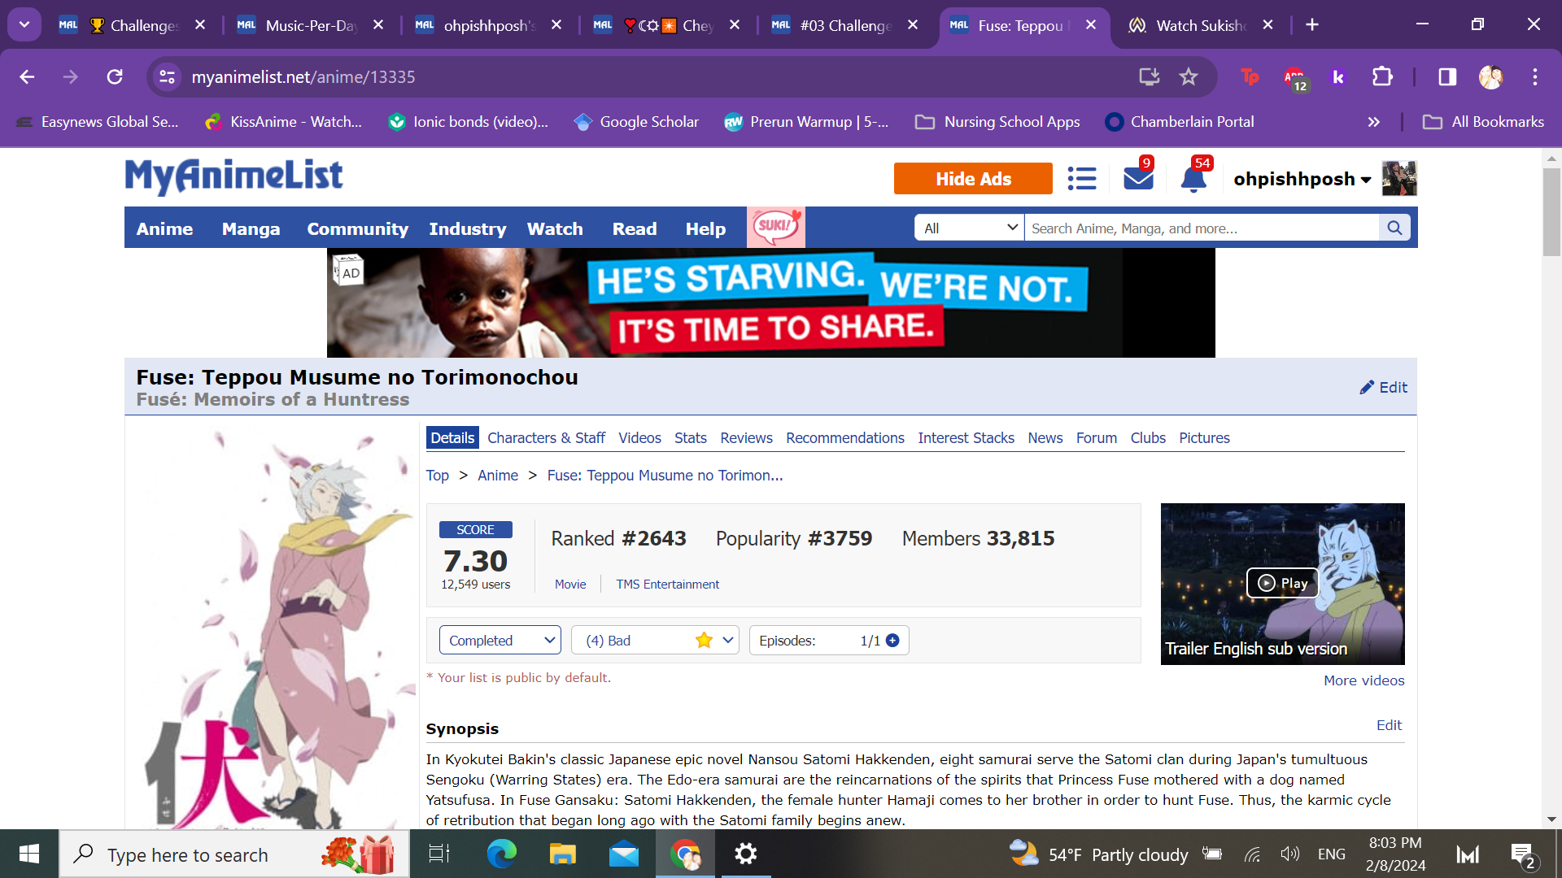Viewport: 1562px width, 878px height.
Task: Expand the ohpishhposh profile menu
Action: [1302, 180]
